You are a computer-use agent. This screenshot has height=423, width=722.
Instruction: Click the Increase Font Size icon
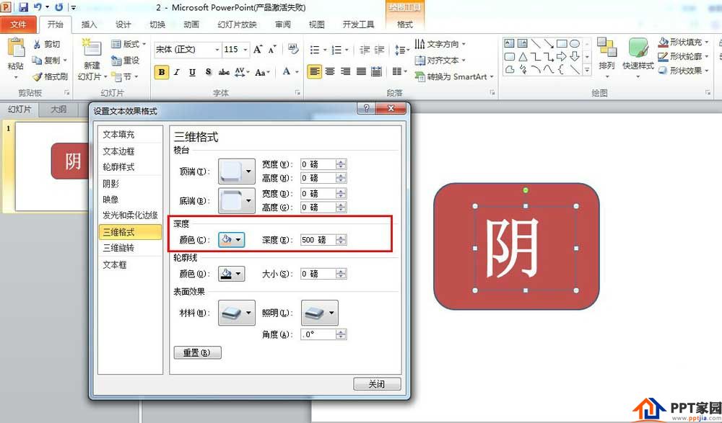(258, 49)
